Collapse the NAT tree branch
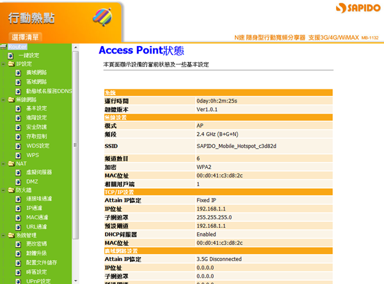 3,164
